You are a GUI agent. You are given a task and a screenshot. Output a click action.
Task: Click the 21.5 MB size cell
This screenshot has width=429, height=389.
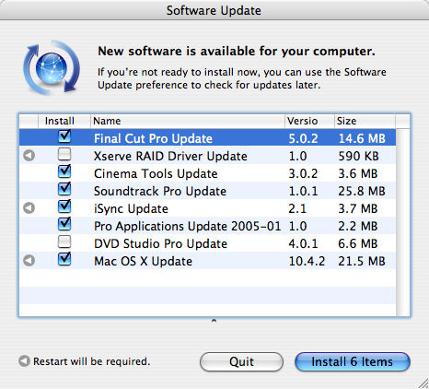[362, 261]
